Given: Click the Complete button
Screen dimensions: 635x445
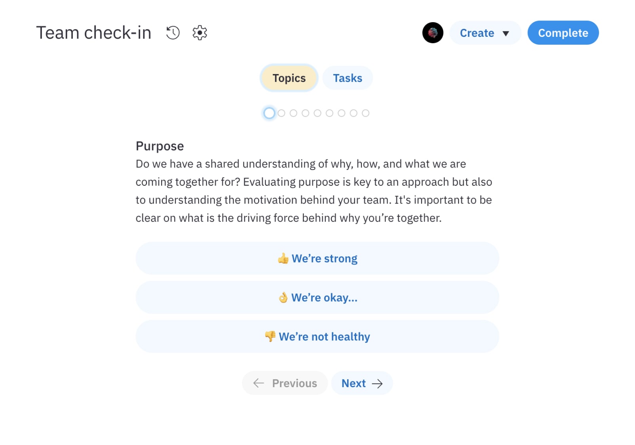Looking at the screenshot, I should [563, 33].
